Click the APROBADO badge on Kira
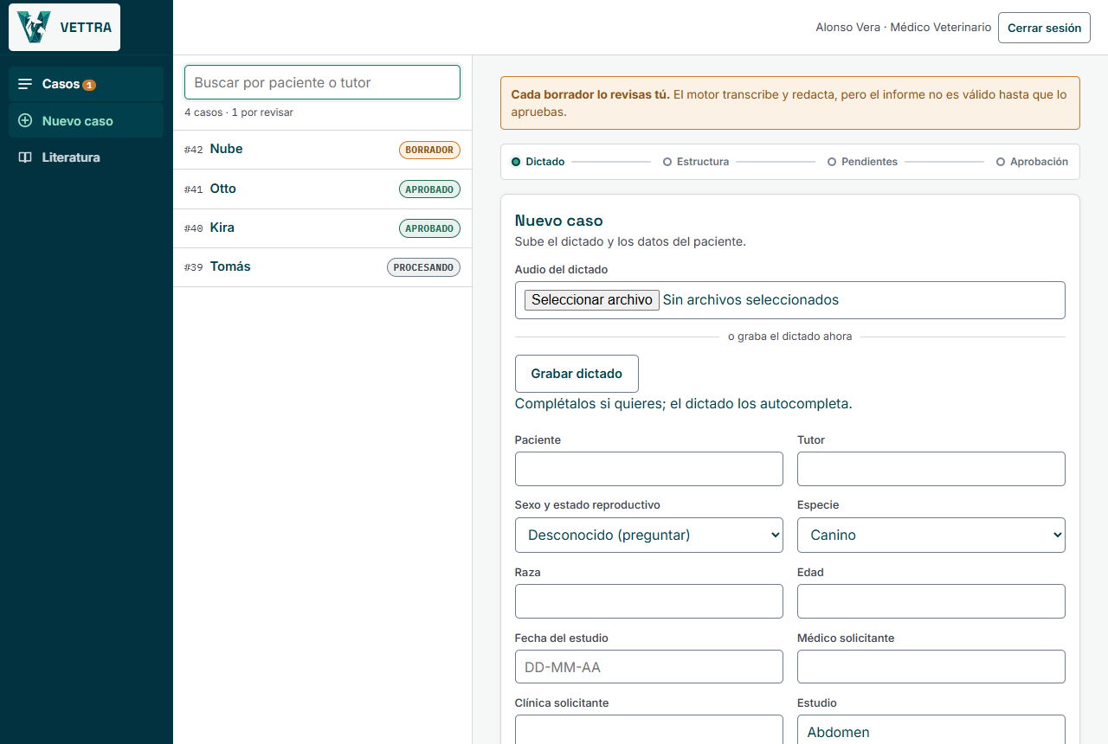The width and height of the screenshot is (1108, 744). click(429, 228)
